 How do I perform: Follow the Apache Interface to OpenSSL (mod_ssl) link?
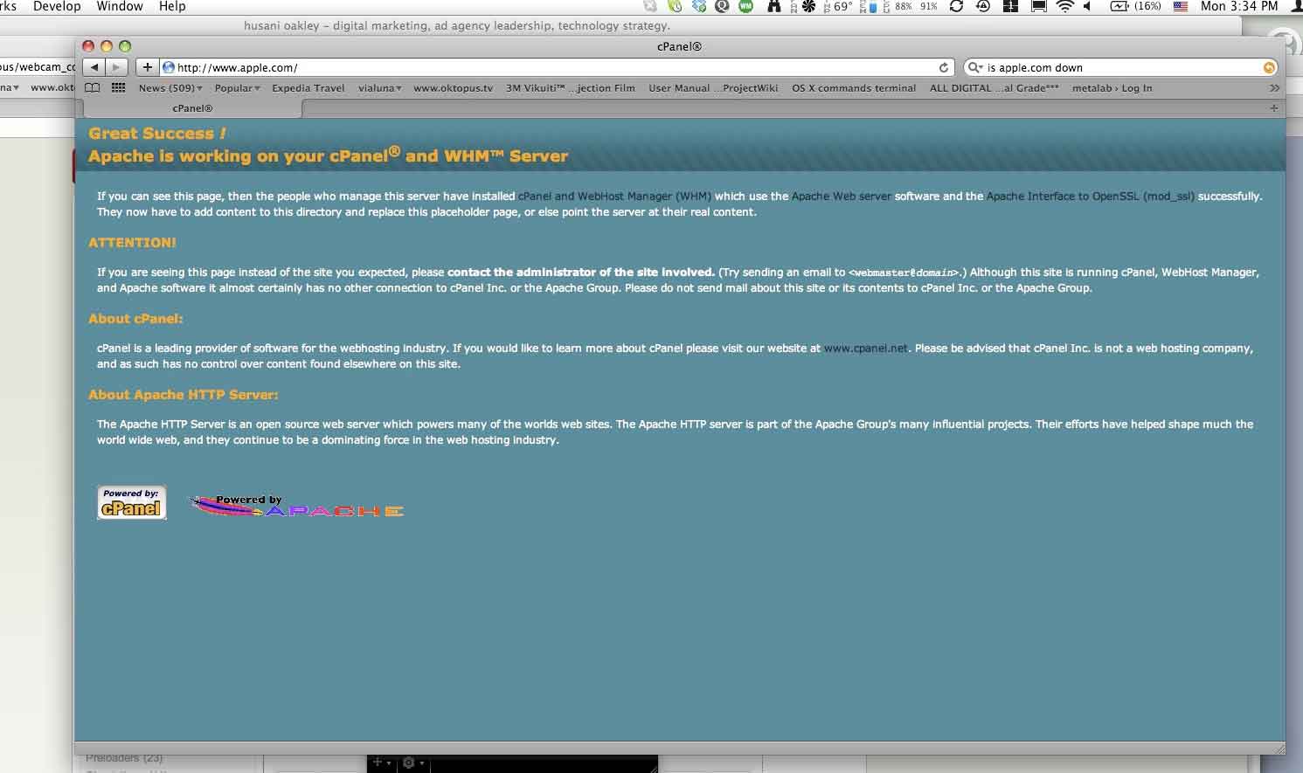[x=1091, y=197]
